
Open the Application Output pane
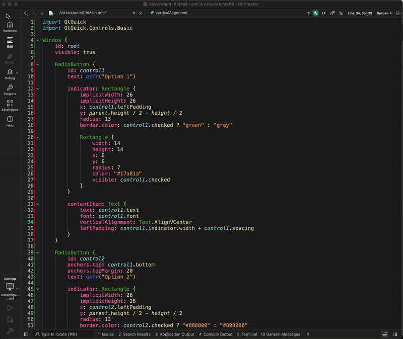pos(176,334)
